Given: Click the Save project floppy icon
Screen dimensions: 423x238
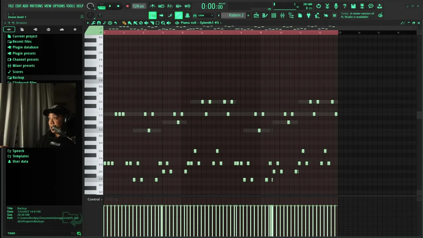Looking at the screenshot, I should coord(353,6).
